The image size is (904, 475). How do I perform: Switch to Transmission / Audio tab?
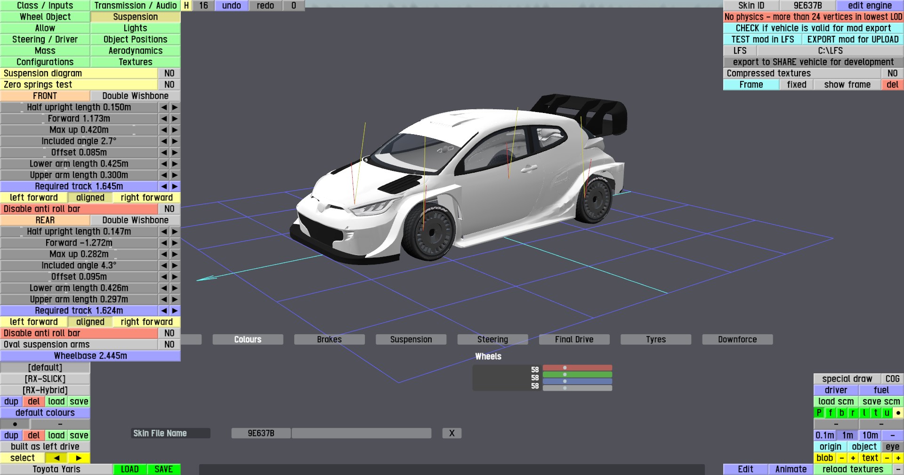[x=135, y=6]
